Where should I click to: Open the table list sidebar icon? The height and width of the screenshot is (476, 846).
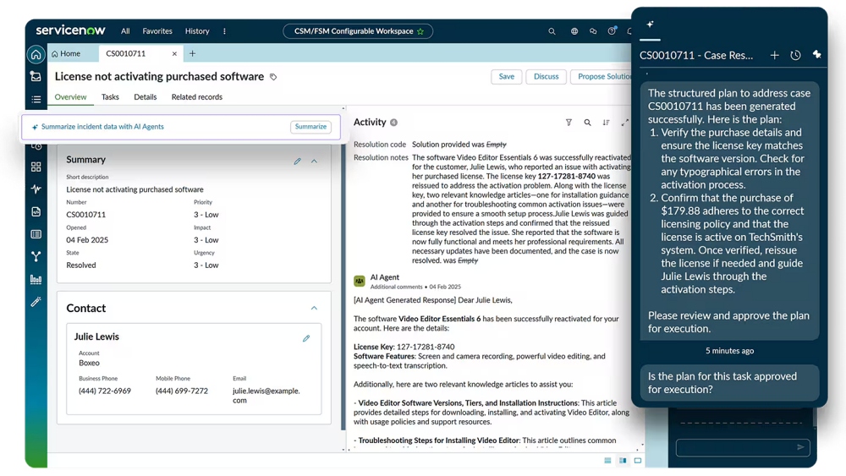36,234
